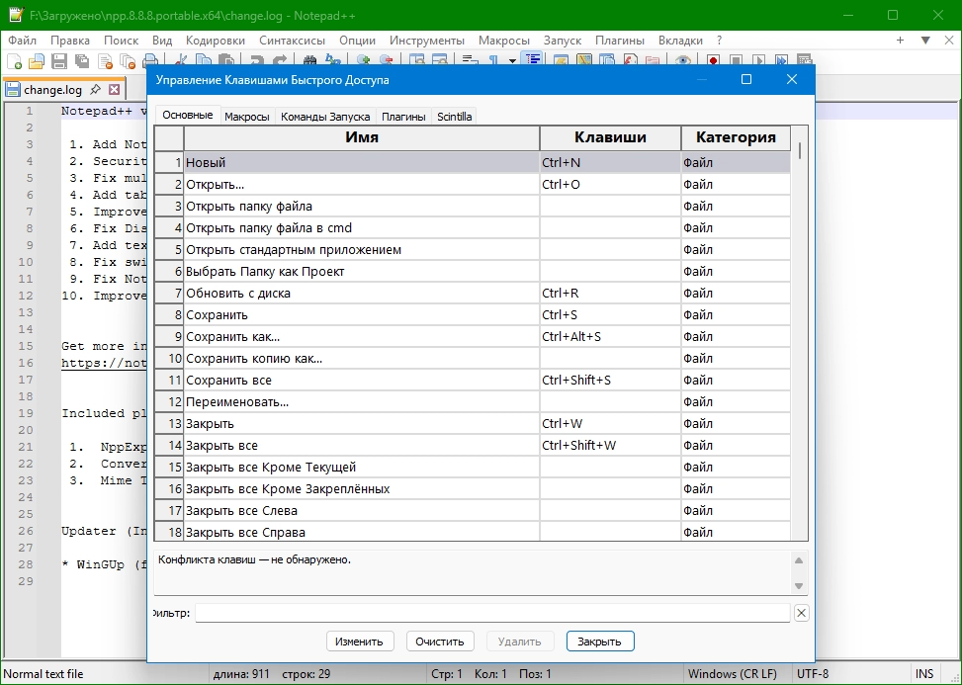Open the Плагины menu
This screenshot has height=685, width=962.
(620, 41)
